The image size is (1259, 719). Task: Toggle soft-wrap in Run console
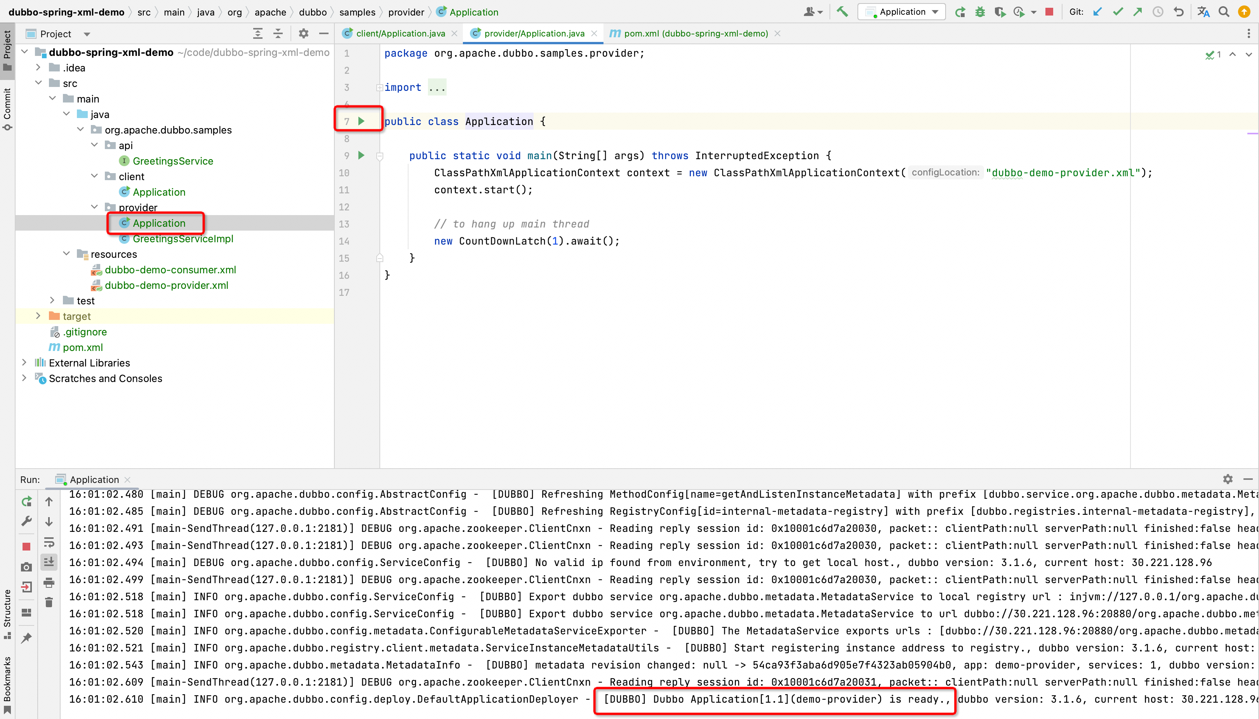tap(49, 542)
